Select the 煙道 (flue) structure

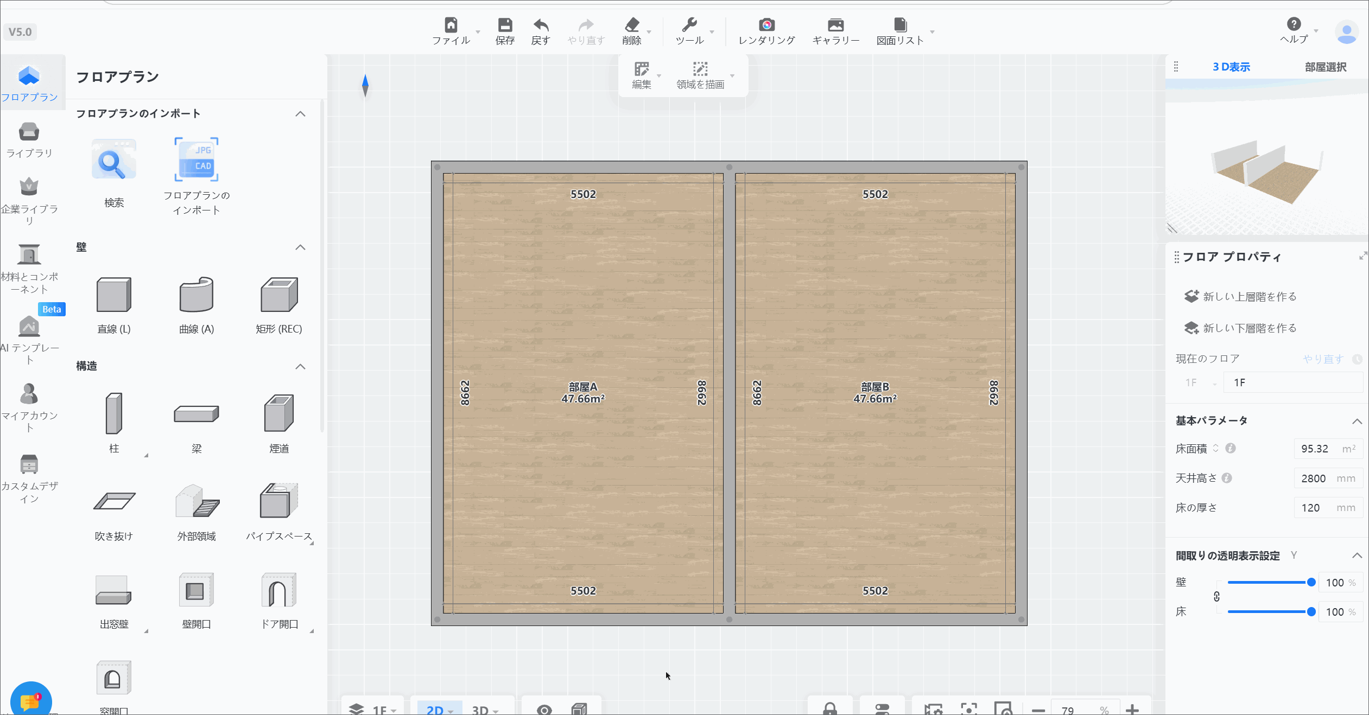click(x=279, y=424)
